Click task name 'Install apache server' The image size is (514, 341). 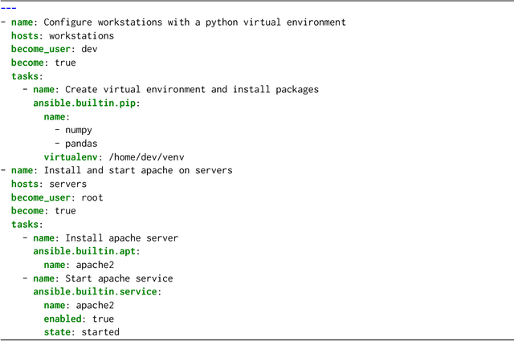coord(121,238)
